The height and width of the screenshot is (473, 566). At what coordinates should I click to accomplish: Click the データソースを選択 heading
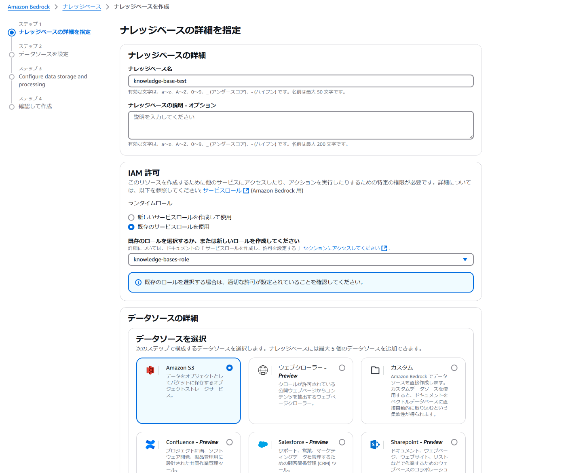click(171, 339)
